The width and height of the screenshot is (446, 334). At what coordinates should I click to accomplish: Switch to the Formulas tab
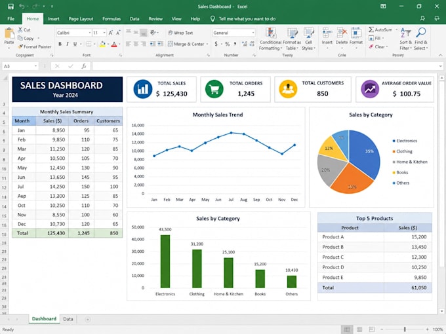pyautogui.click(x=111, y=19)
